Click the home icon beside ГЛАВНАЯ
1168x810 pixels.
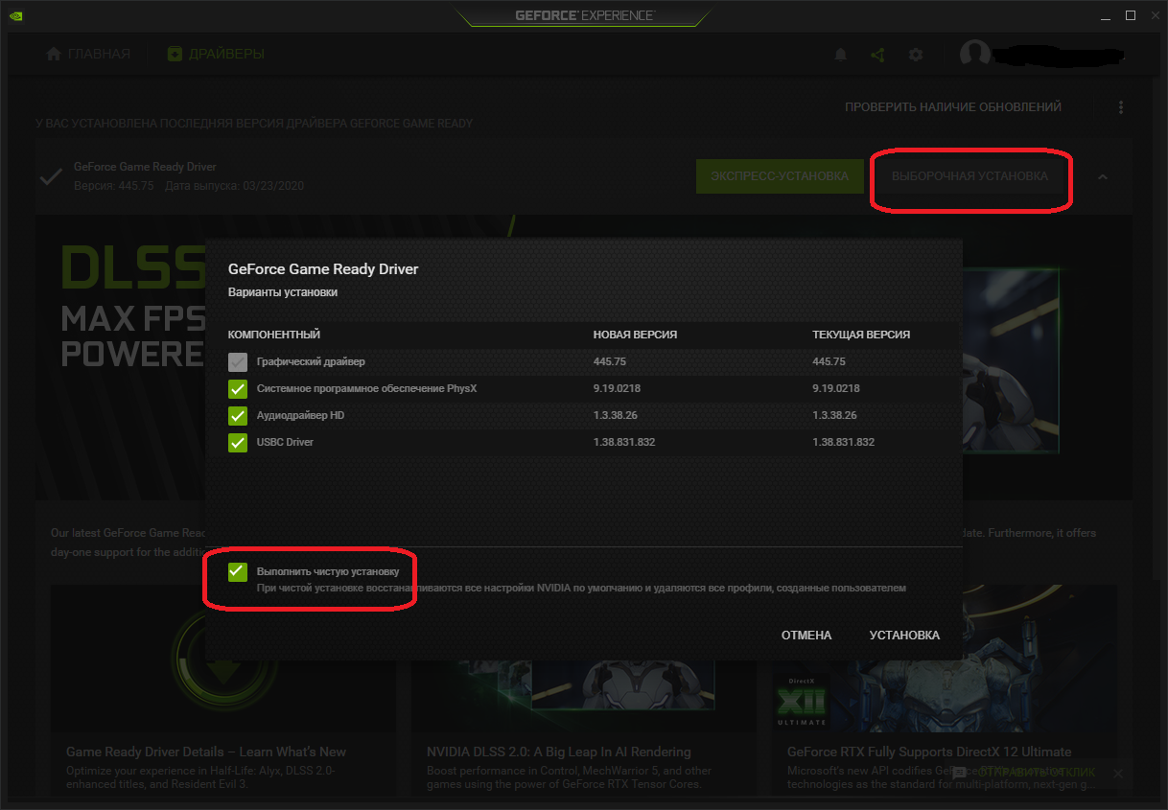[x=54, y=54]
